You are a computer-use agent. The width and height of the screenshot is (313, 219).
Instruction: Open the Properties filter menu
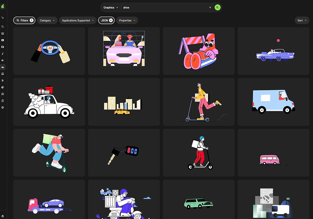(x=127, y=20)
